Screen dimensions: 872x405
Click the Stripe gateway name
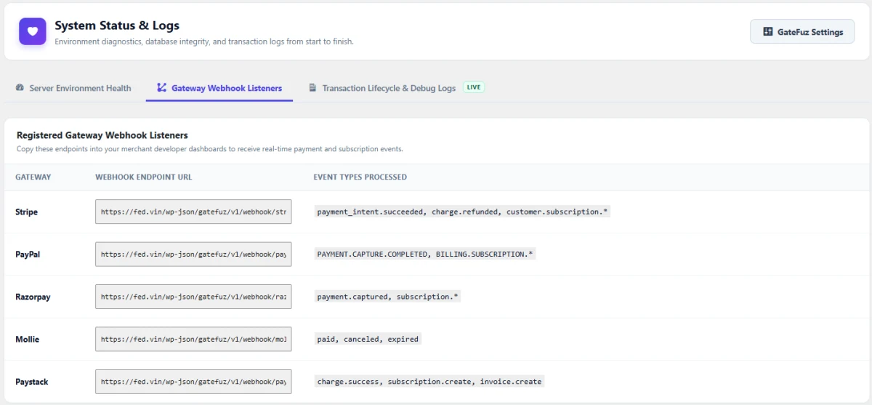[x=26, y=212]
